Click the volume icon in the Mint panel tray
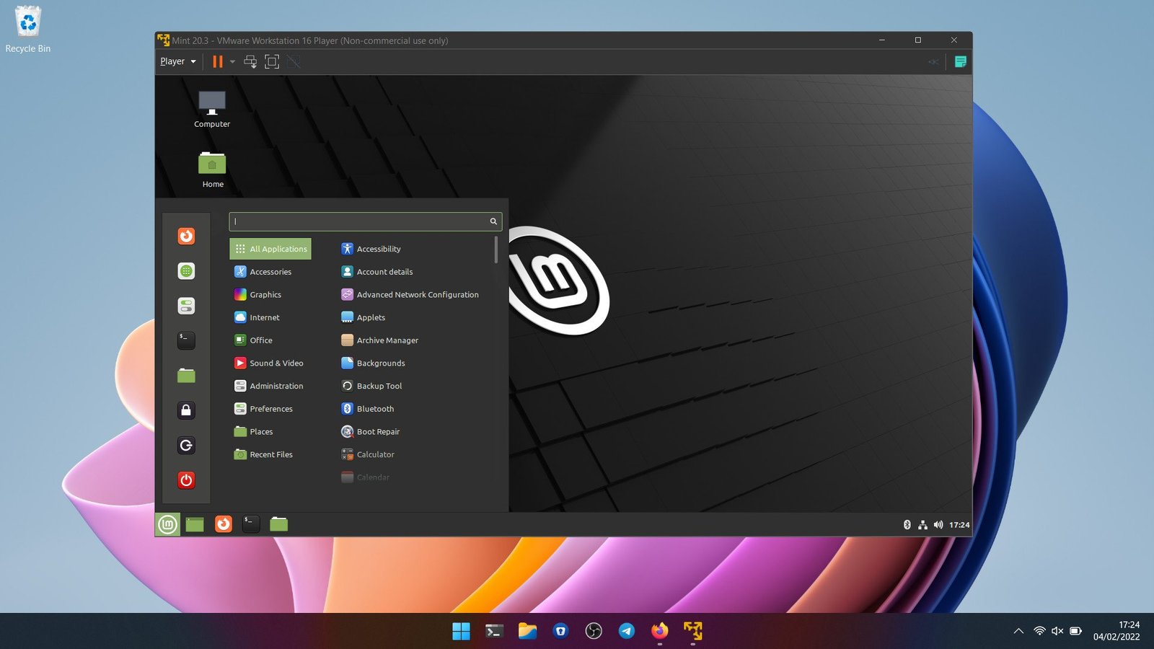 (x=938, y=525)
